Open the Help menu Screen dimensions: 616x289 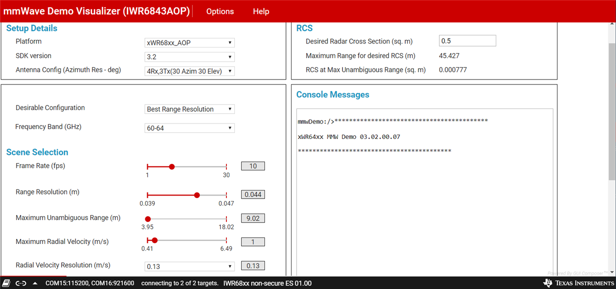pyautogui.click(x=261, y=11)
